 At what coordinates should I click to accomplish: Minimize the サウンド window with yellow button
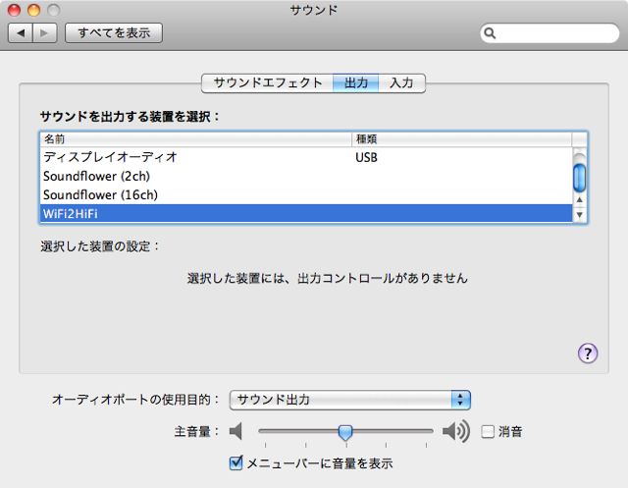pyautogui.click(x=33, y=10)
